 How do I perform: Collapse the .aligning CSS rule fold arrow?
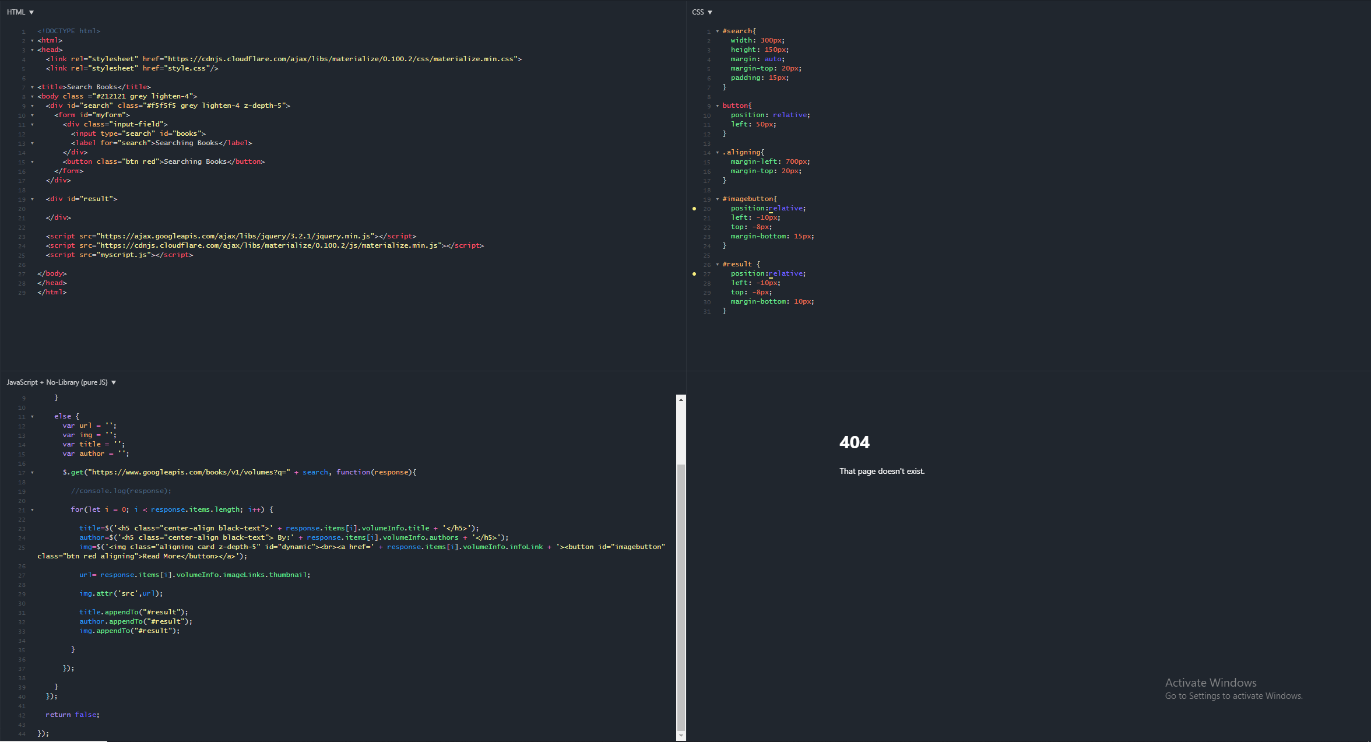[717, 153]
